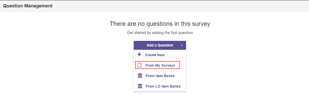The image size is (309, 95).
Task: Click the 'From LO Item Banks' label text
Action: coord(163,86)
